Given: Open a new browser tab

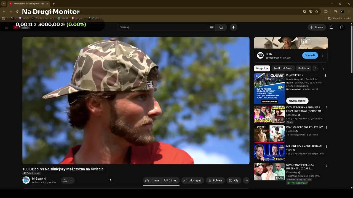Looking at the screenshot, I should (54, 4).
